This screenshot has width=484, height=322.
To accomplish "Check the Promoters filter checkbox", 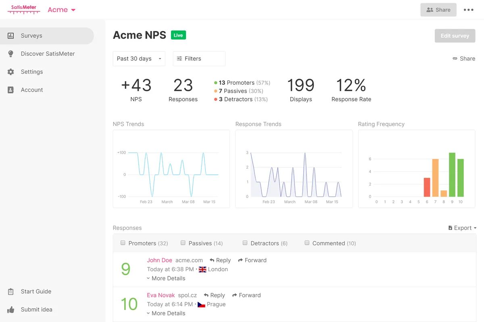I will click(x=123, y=243).
